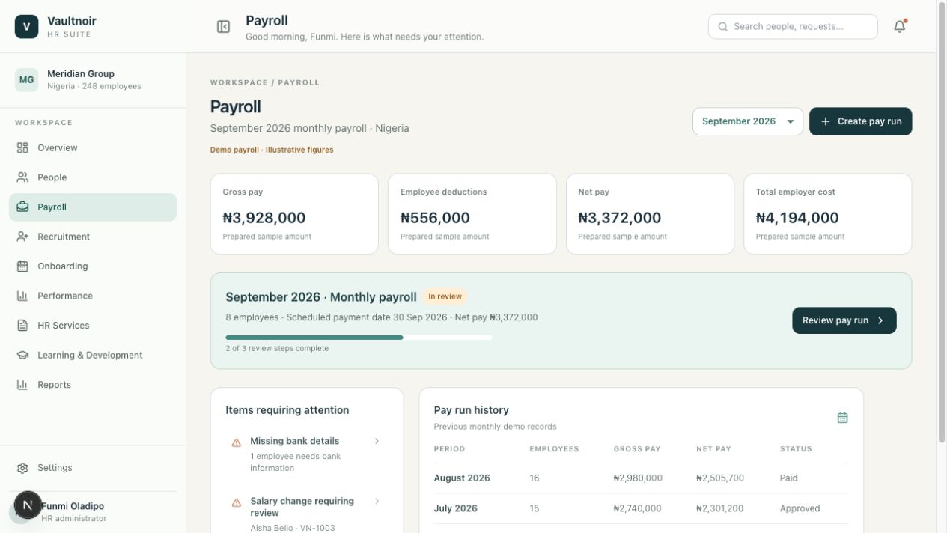Click the Gross pay ₦3,928,000 card
The width and height of the screenshot is (947, 533).
tap(294, 214)
